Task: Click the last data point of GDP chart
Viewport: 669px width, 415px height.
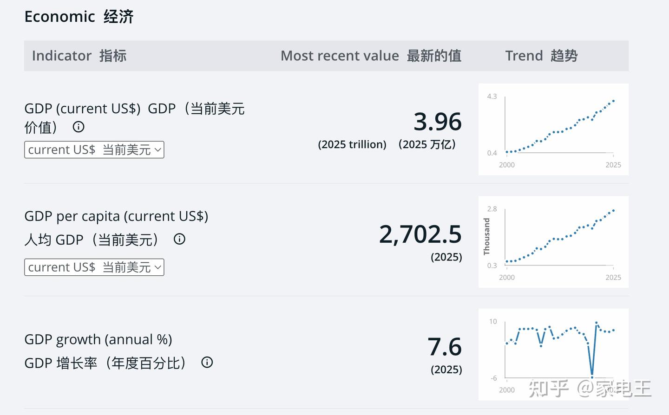Action: [613, 101]
